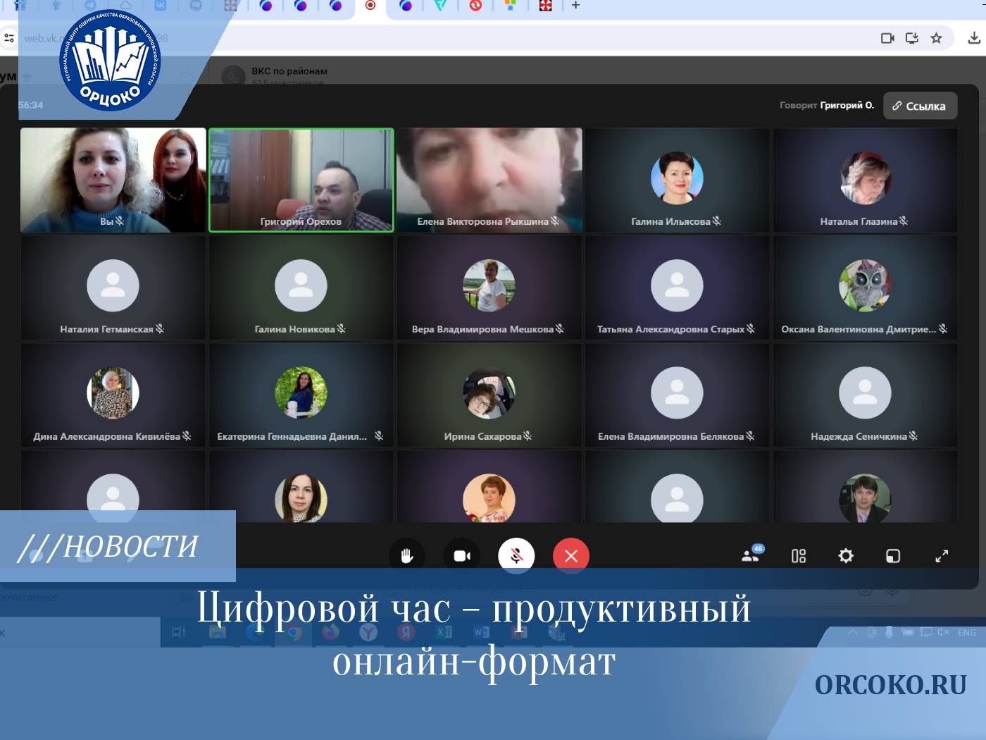Viewport: 986px width, 740px height.
Task: Open a new browser tab
Action: click(x=575, y=6)
